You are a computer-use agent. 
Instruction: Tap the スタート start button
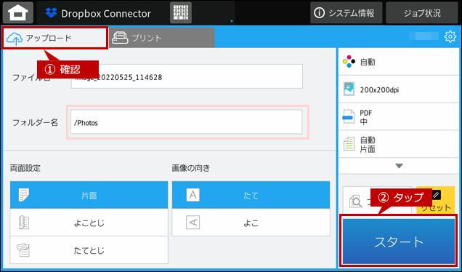click(x=399, y=241)
